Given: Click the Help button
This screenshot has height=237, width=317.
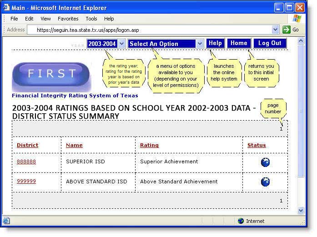Looking at the screenshot, I should click(215, 43).
